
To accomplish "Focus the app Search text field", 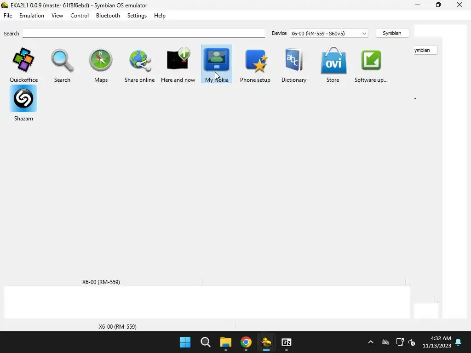I will tap(144, 33).
